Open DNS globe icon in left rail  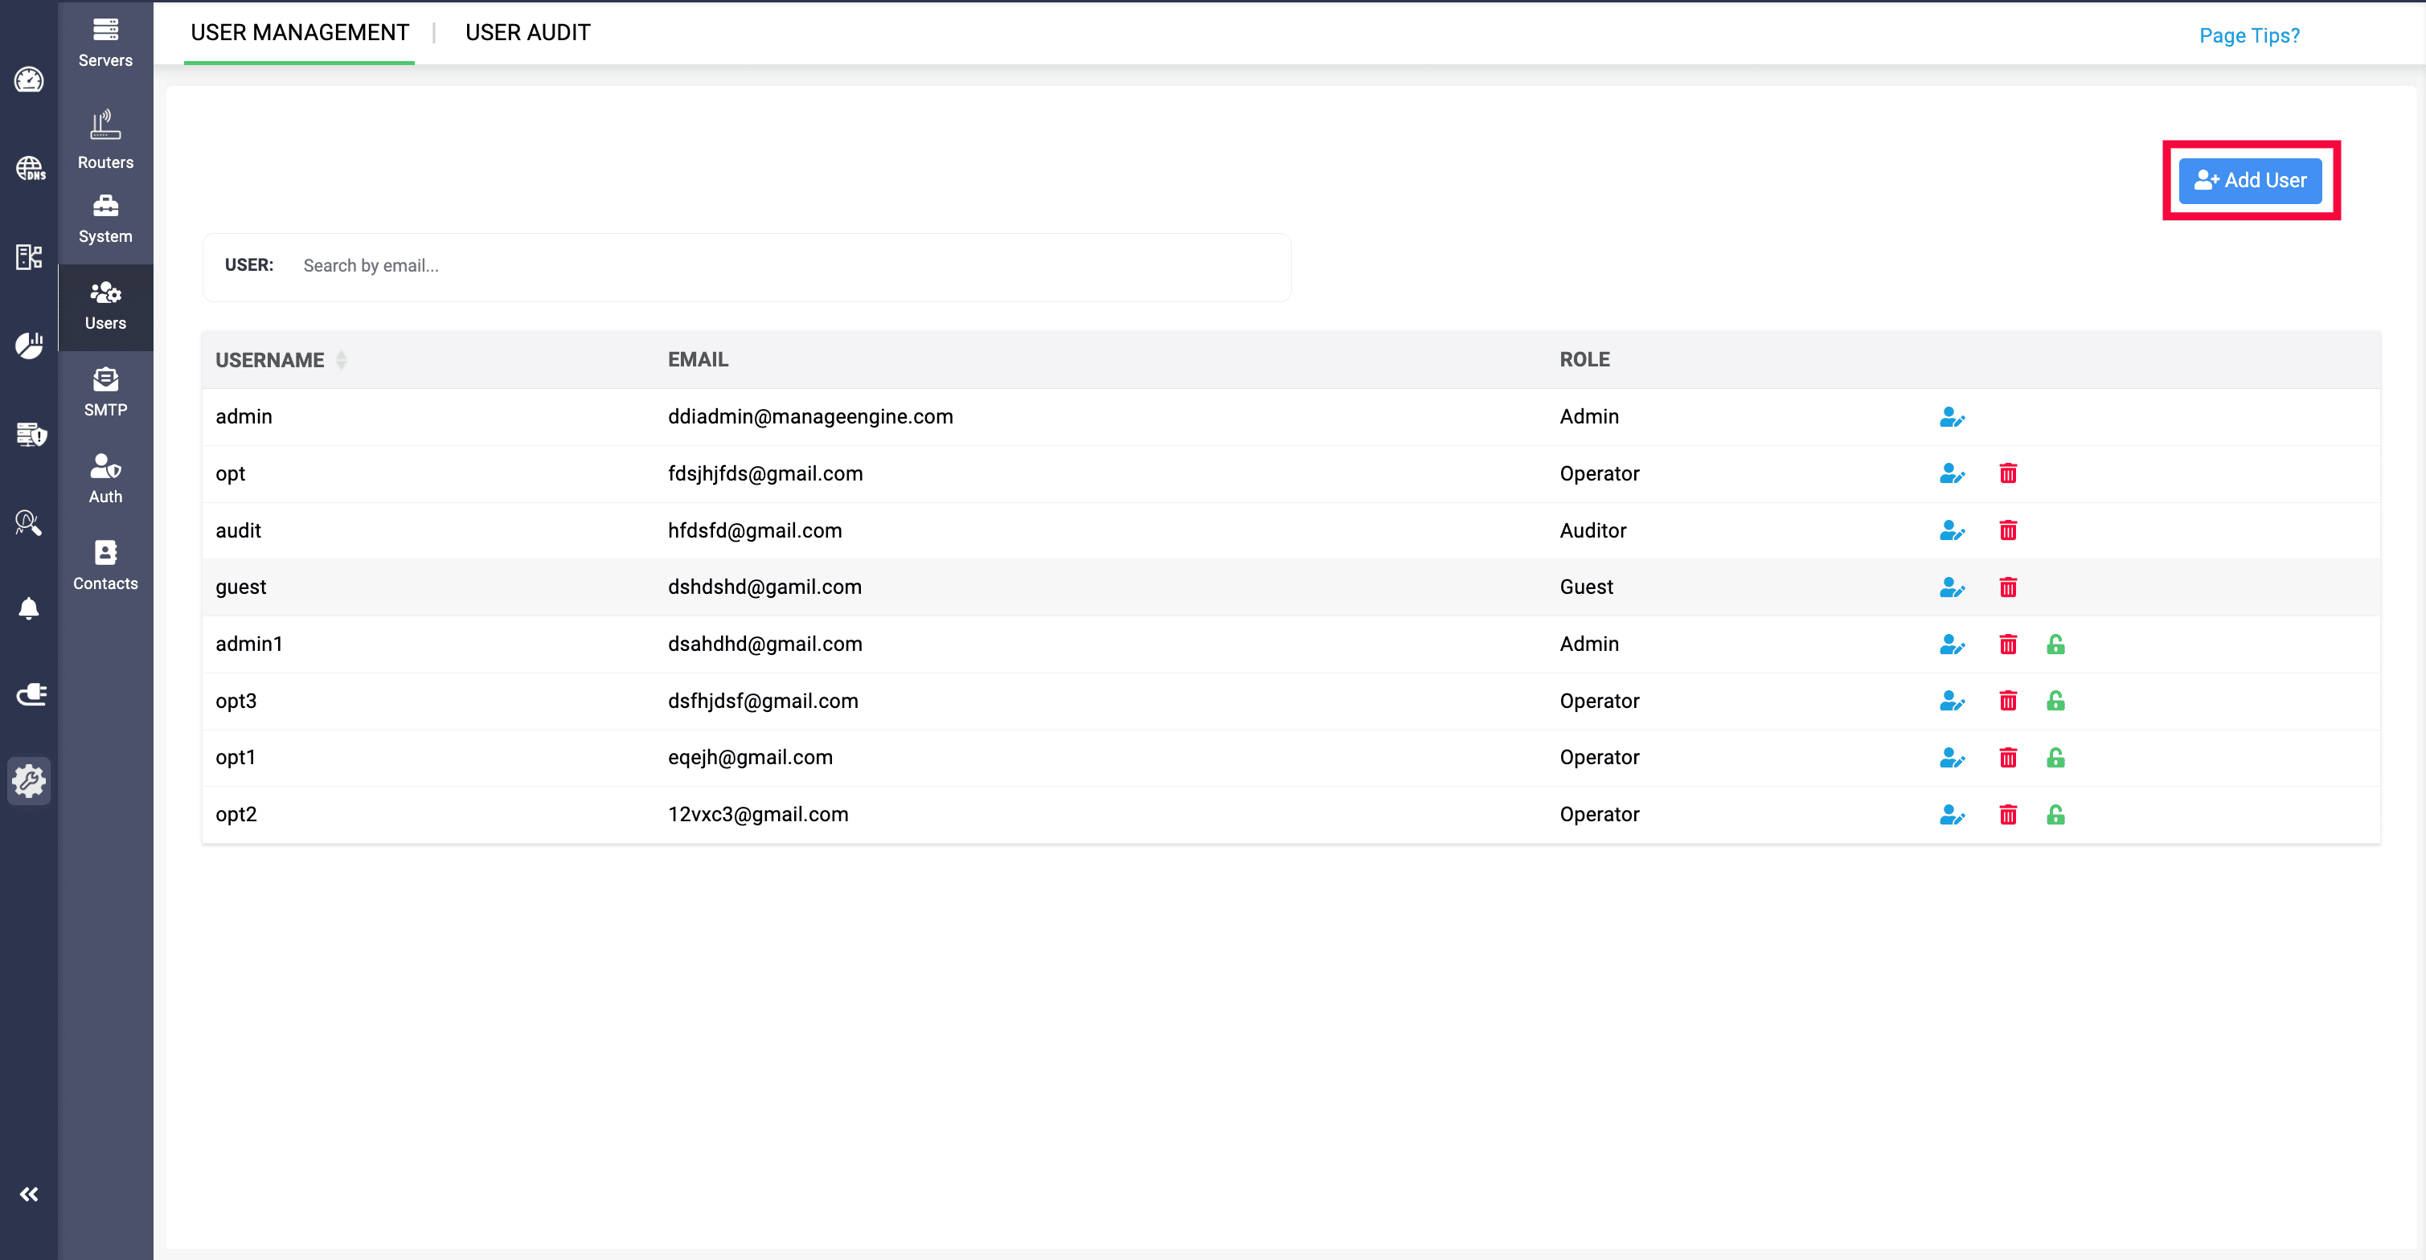(29, 169)
